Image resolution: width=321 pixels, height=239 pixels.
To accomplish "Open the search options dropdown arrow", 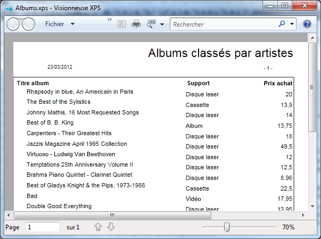I will click(292, 24).
